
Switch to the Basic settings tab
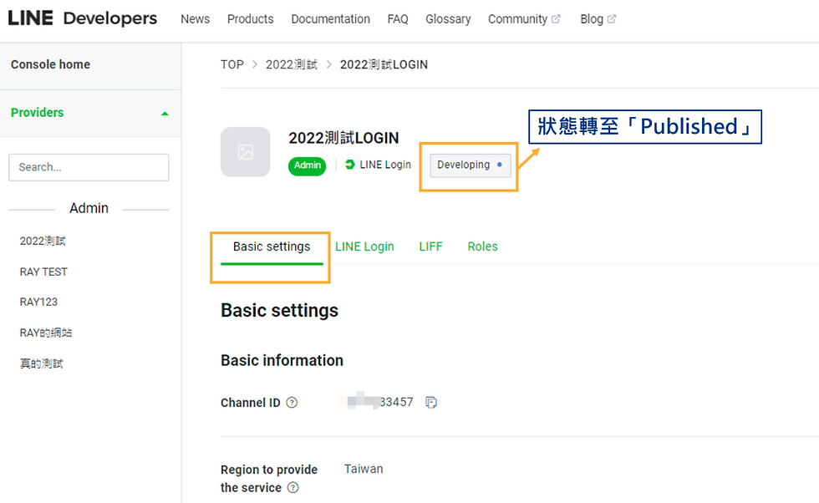pyautogui.click(x=272, y=246)
